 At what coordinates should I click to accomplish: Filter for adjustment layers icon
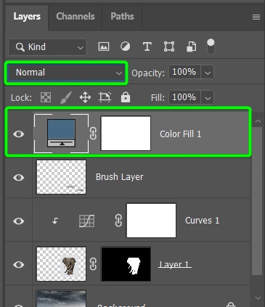click(125, 46)
